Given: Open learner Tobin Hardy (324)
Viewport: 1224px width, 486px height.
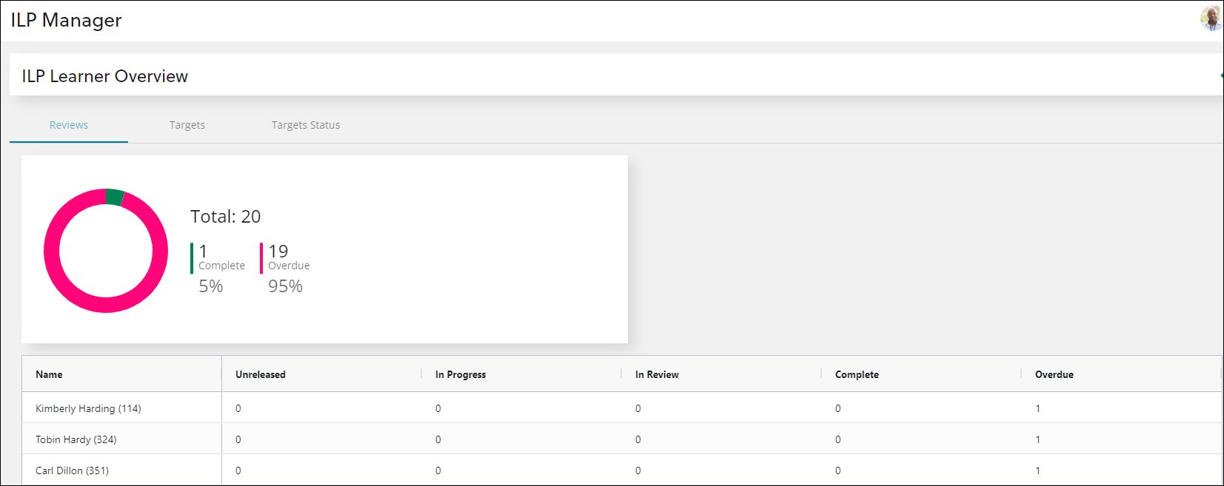Looking at the screenshot, I should (x=76, y=439).
